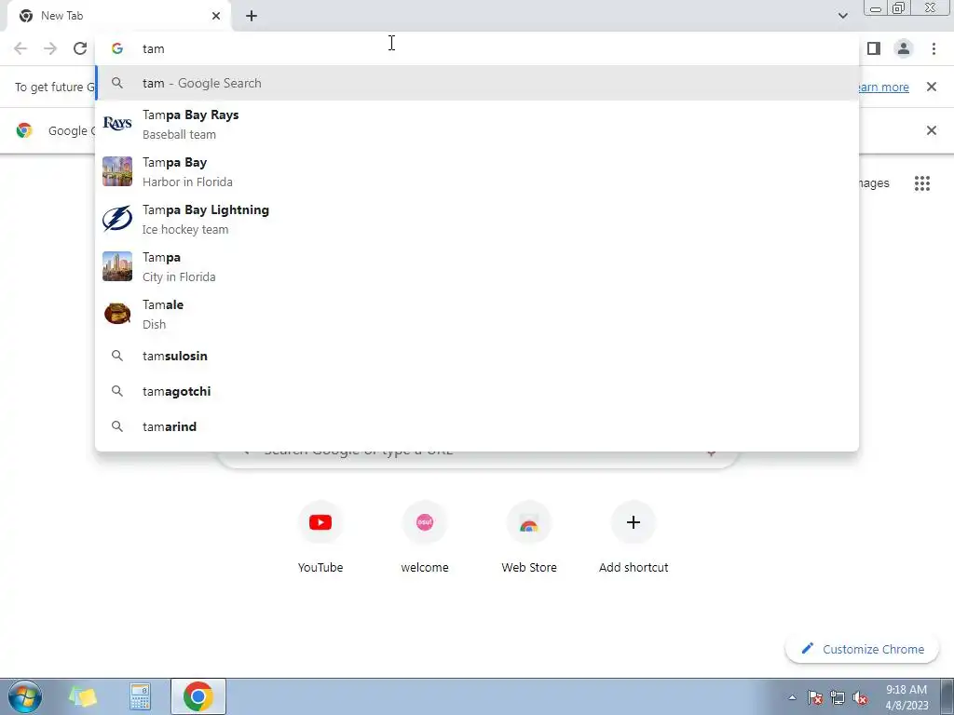Choose the Tampa Bay Harbor in Florida suggestion
Image resolution: width=954 pixels, height=715 pixels.
[477, 171]
